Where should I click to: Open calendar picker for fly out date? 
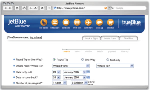coord(88,72)
